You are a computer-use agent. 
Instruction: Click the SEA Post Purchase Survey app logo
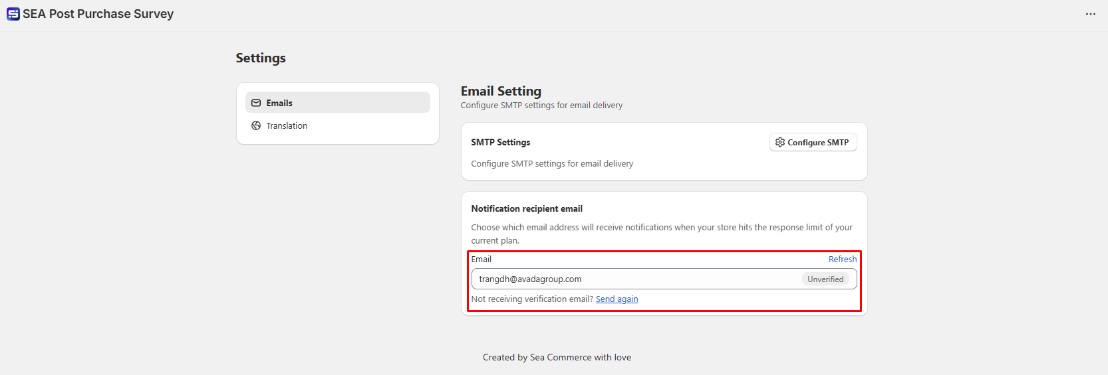[x=13, y=14]
